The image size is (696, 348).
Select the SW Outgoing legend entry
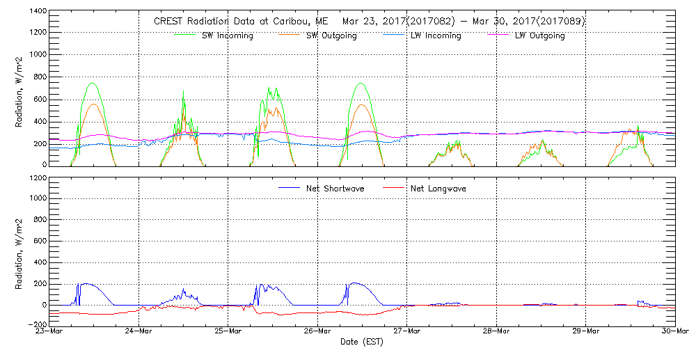(331, 35)
